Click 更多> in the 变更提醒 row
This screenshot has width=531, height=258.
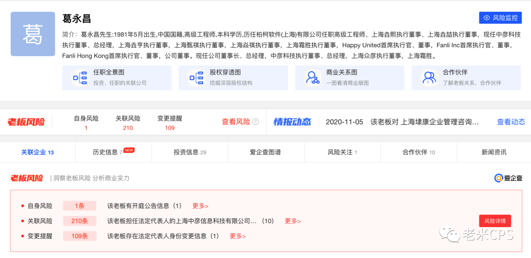[238, 236]
